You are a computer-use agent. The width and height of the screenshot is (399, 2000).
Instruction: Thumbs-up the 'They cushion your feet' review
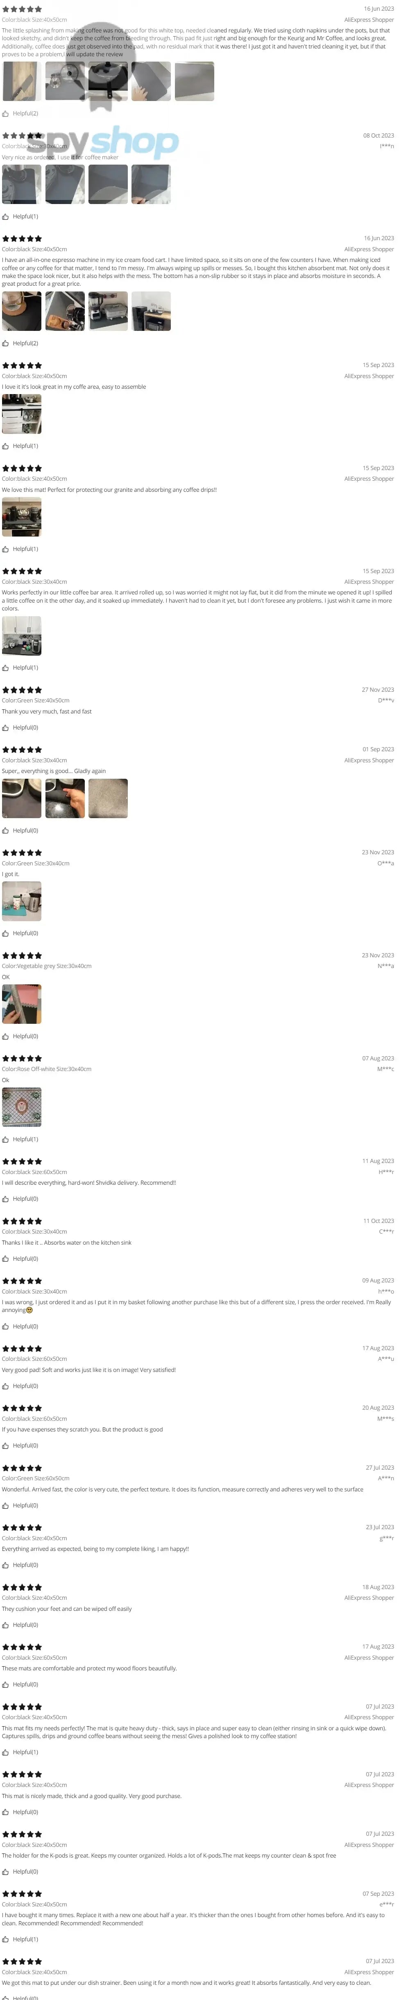coord(5,1625)
